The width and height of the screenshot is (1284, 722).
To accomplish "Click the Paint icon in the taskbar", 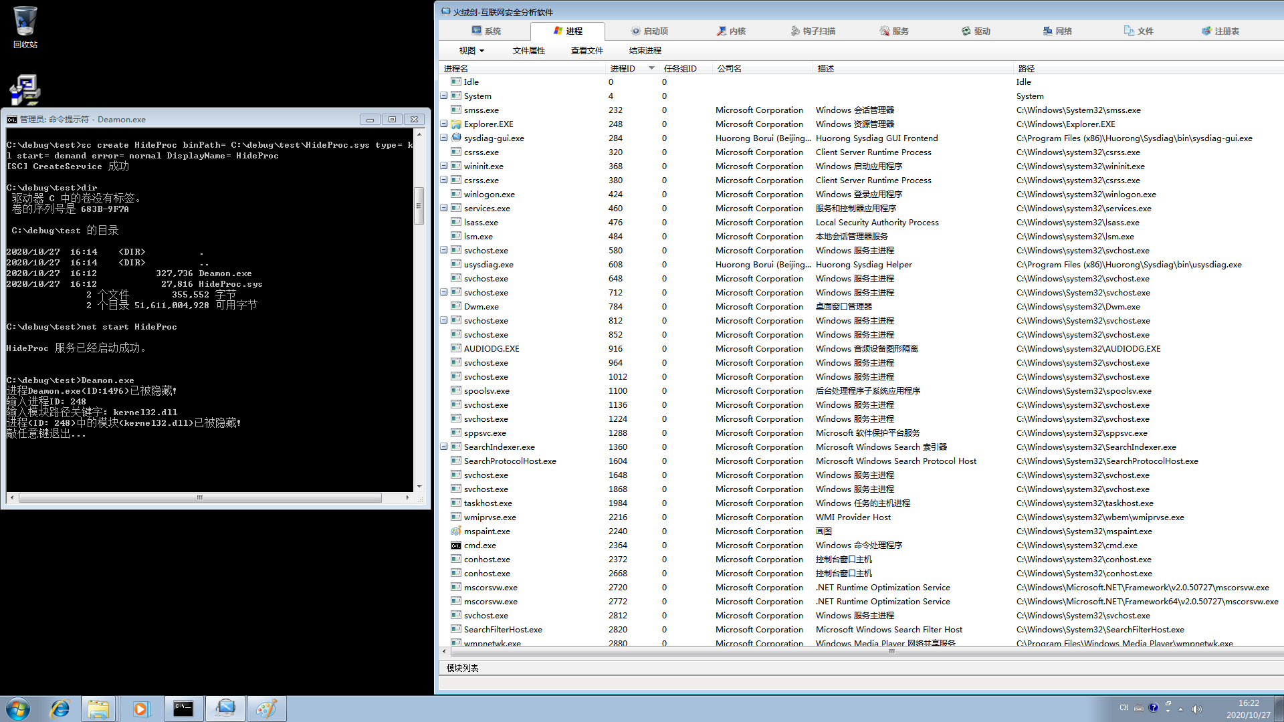I will coord(266,709).
